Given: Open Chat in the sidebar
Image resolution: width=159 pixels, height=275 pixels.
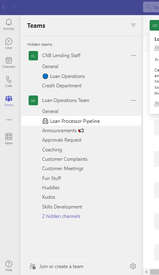Looking at the screenshot, I should pos(9,44).
